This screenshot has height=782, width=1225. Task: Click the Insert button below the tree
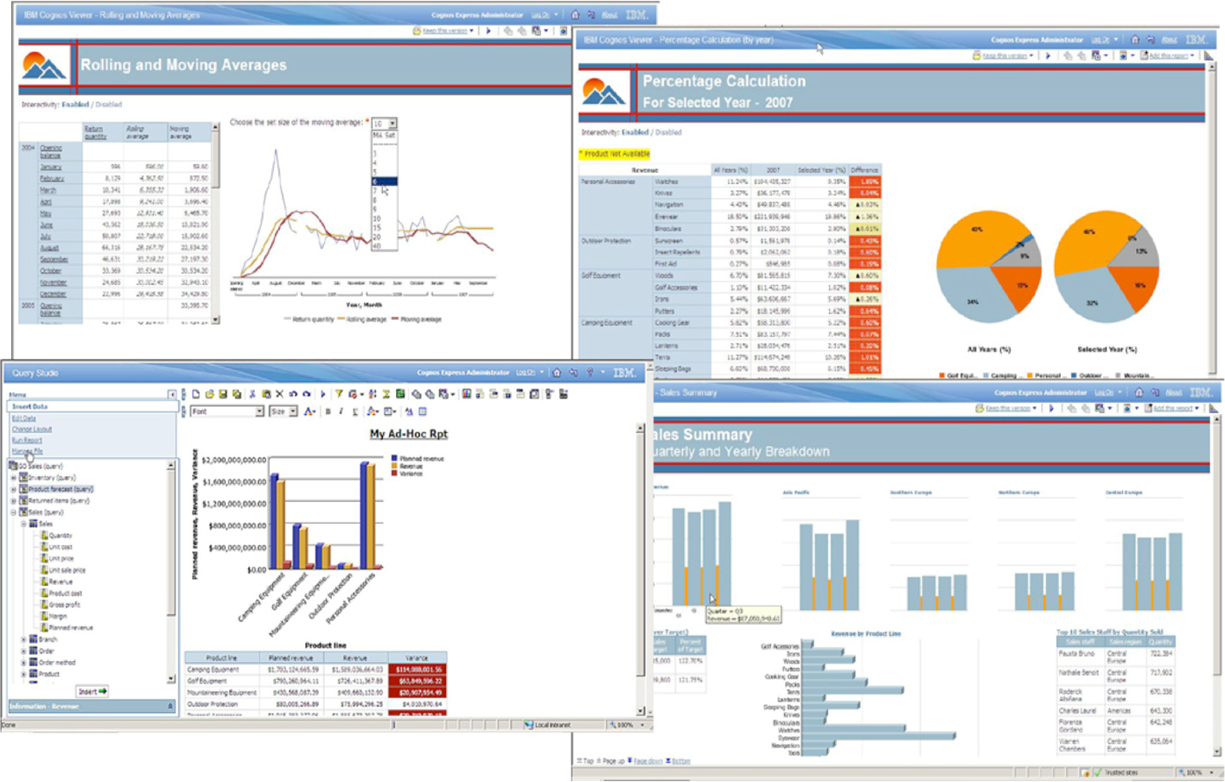tap(91, 691)
